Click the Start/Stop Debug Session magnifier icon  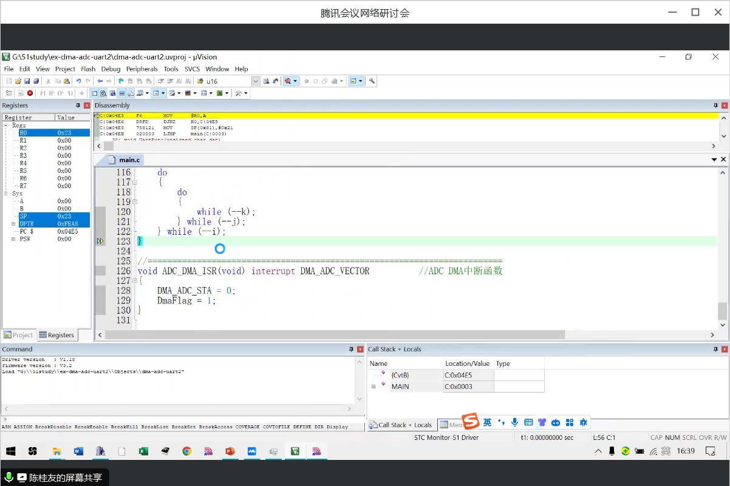click(x=288, y=81)
